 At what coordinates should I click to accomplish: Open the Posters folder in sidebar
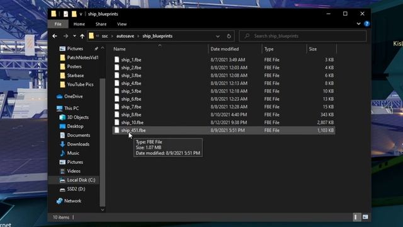click(x=74, y=66)
